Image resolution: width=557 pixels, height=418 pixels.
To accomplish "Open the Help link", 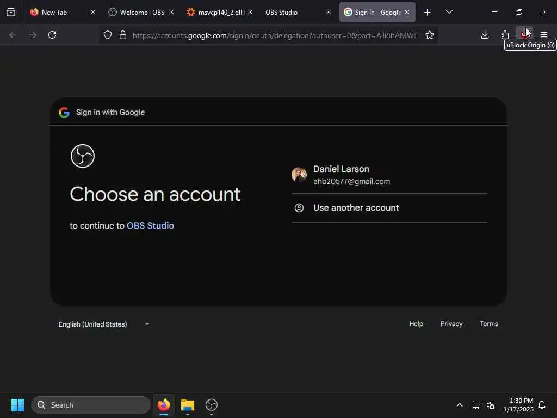I will pos(416,324).
